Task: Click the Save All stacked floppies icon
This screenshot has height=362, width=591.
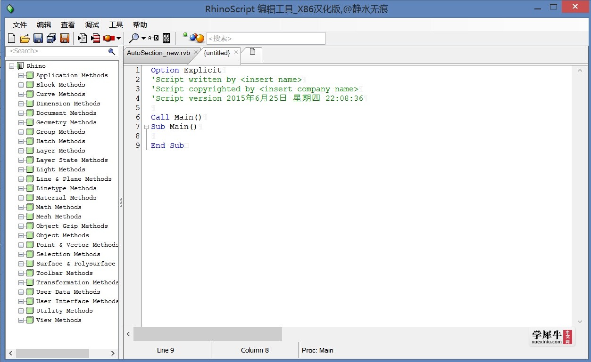Action: tap(51, 38)
